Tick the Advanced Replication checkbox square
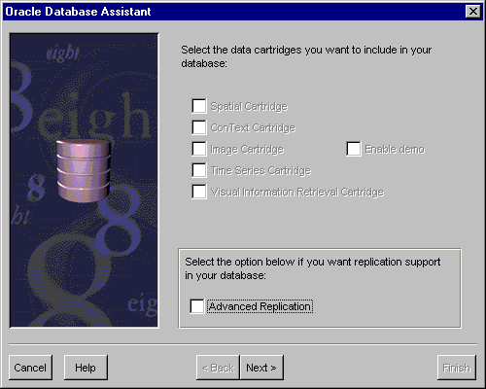The height and width of the screenshot is (389, 486). tap(197, 306)
